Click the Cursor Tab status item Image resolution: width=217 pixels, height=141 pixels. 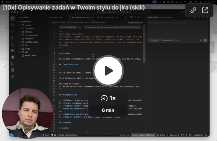(x=125, y=135)
